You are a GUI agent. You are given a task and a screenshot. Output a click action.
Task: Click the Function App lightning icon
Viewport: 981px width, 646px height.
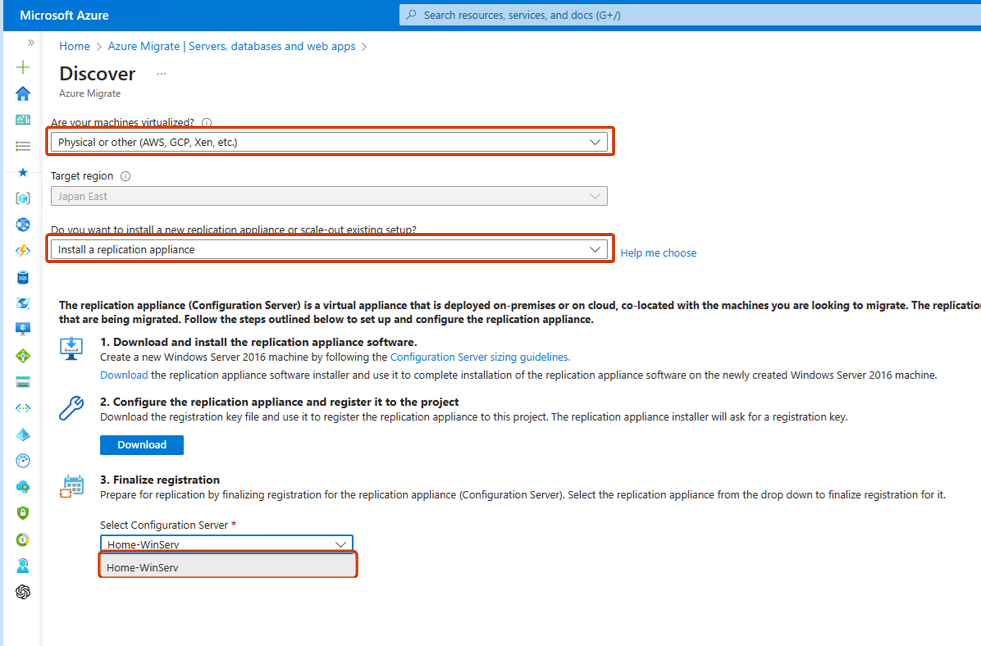[x=22, y=251]
